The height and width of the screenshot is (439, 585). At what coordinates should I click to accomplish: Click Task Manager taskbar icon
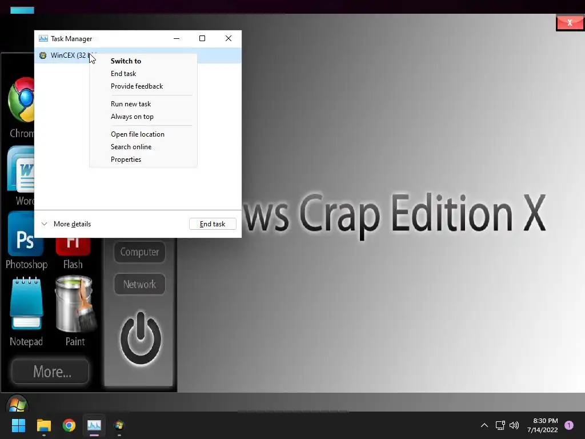coord(94,425)
